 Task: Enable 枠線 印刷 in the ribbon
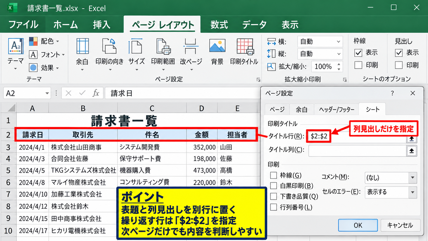click(x=358, y=65)
